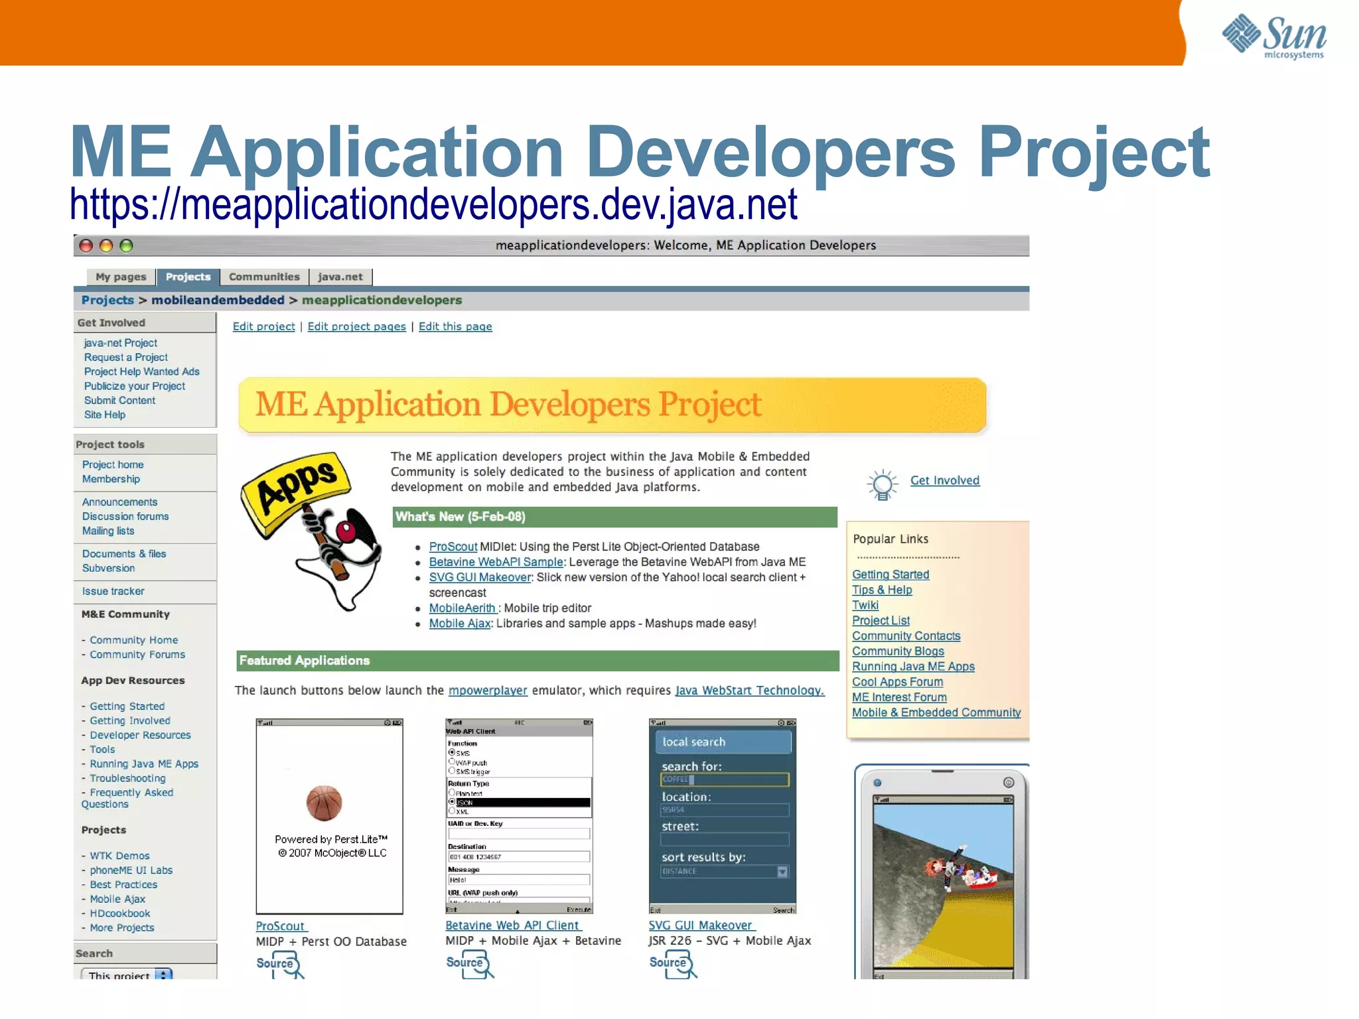The width and height of the screenshot is (1359, 1019).
Task: Open Project Help Wanted Ads link
Action: (x=141, y=372)
